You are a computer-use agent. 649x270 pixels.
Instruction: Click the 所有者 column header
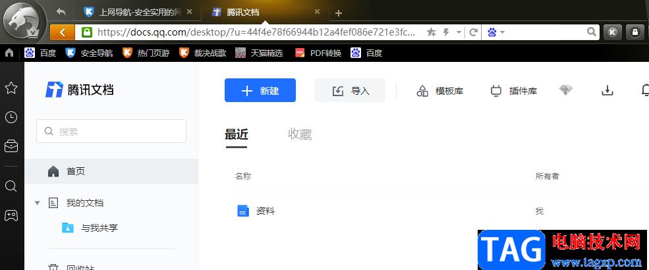click(x=547, y=176)
